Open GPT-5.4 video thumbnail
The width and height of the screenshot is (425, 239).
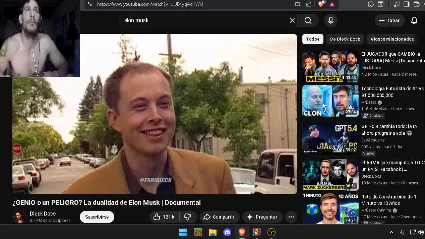(330, 139)
